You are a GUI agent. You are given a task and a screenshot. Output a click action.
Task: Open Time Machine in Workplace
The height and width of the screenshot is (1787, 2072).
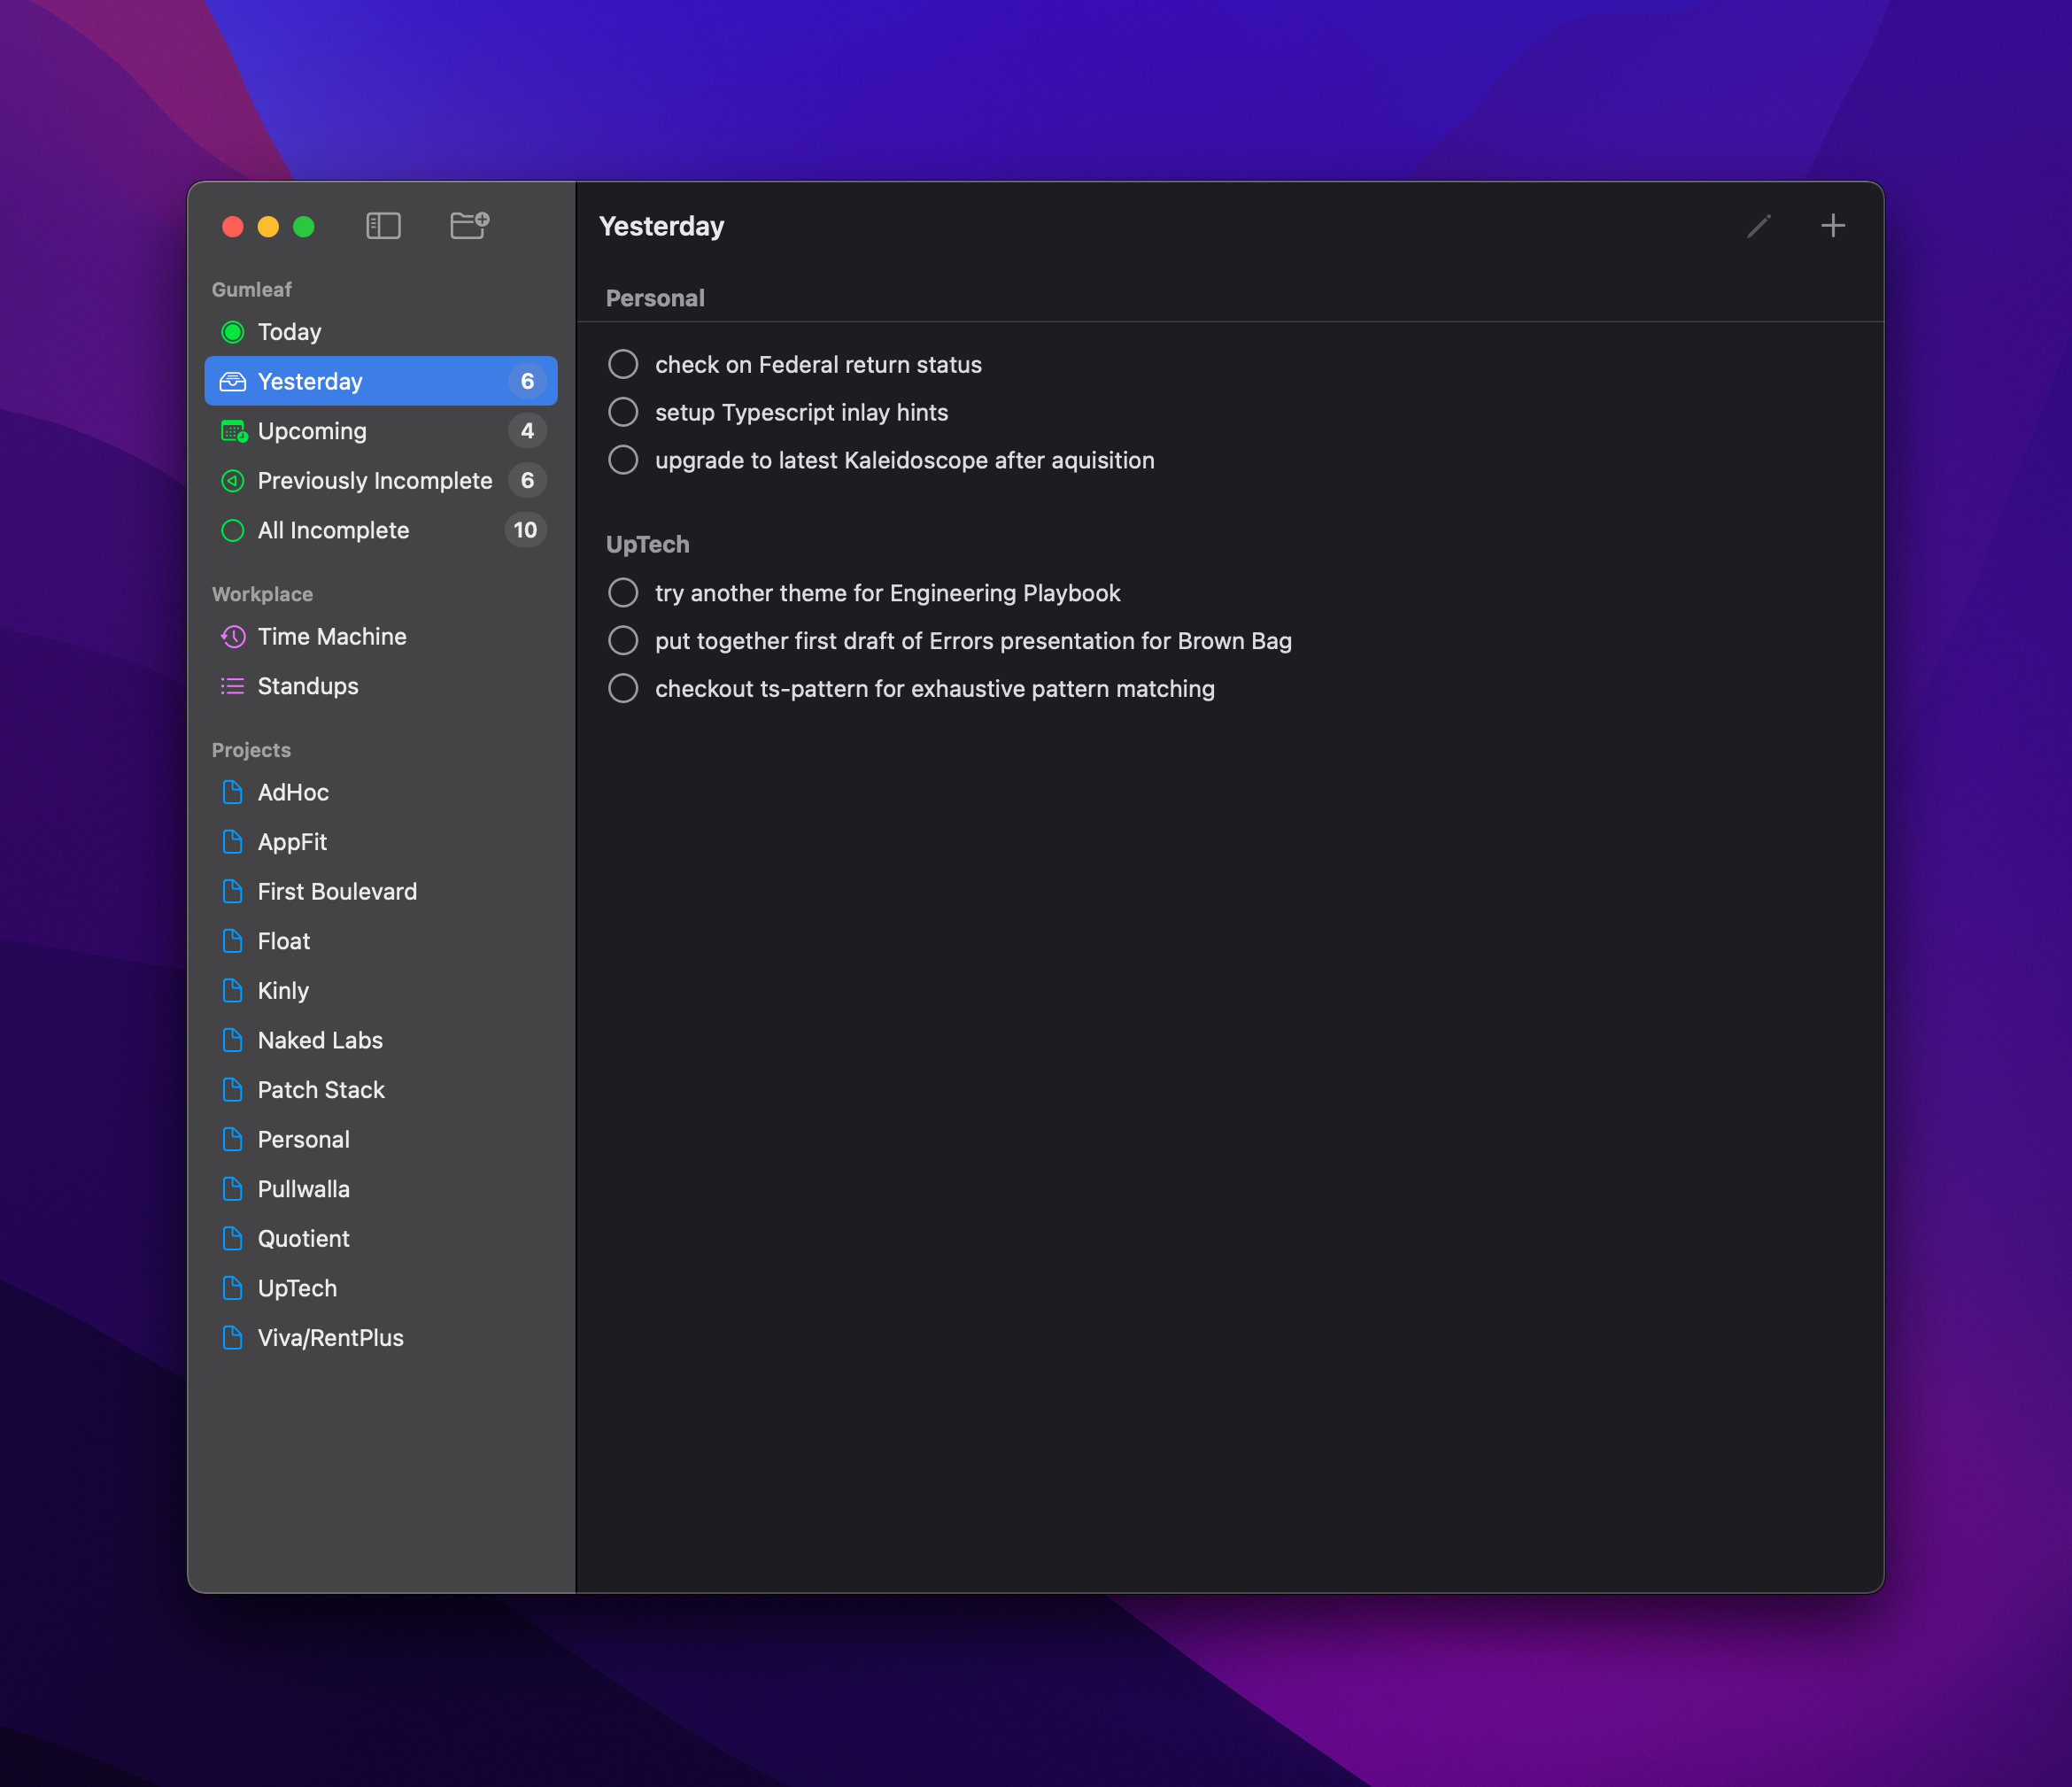tap(331, 637)
